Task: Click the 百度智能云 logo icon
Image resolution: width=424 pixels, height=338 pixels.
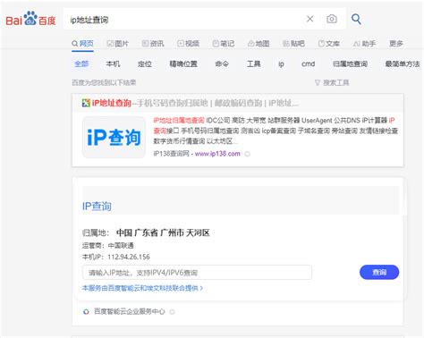Action: pyautogui.click(x=86, y=312)
